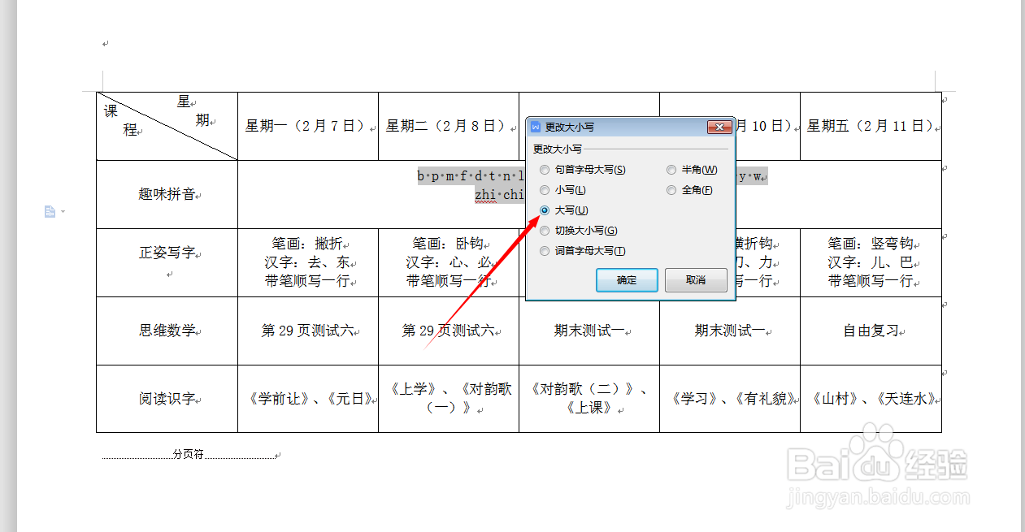Click the dialog title bar text 更改大小写
Viewport: 1025px width, 532px height.
pyautogui.click(x=571, y=127)
